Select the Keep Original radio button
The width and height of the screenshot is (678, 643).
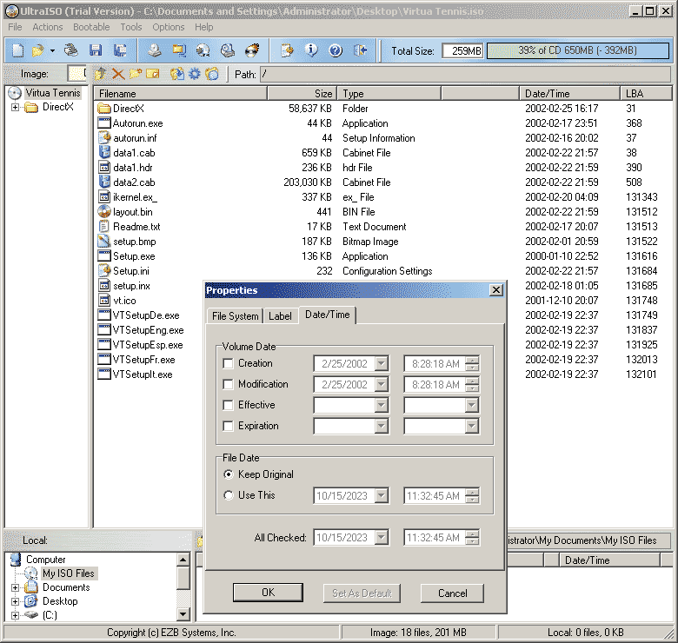tap(229, 474)
